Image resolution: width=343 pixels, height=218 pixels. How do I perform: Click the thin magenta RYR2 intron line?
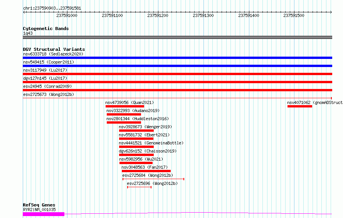(x=198, y=213)
